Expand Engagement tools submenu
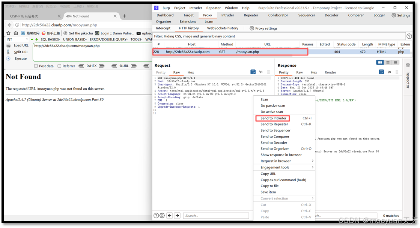 (284, 167)
